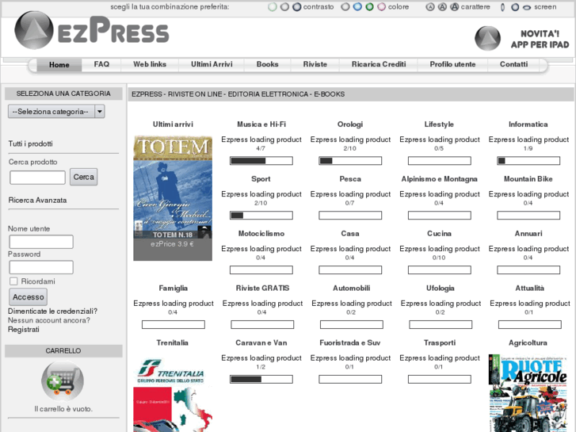Click the Cucina category heading
This screenshot has height=432, width=576.
click(x=440, y=234)
